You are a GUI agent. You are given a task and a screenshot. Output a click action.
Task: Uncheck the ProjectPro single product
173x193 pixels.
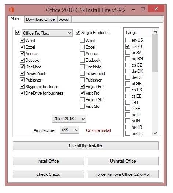point(82,87)
